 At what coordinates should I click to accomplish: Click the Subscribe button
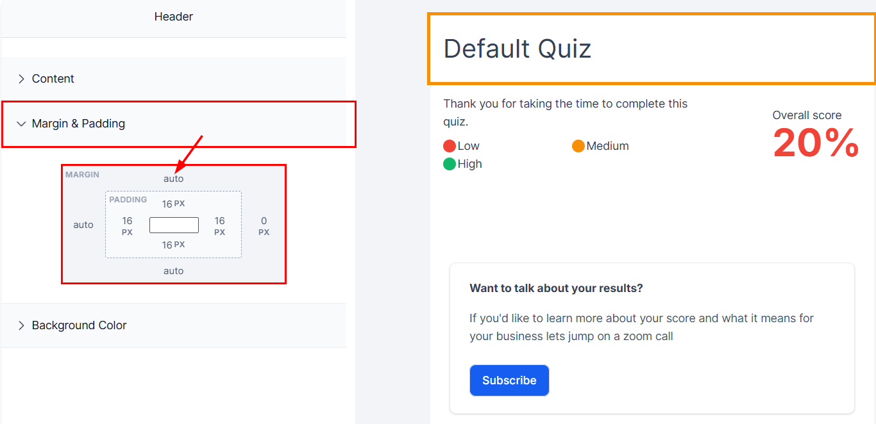click(x=509, y=380)
